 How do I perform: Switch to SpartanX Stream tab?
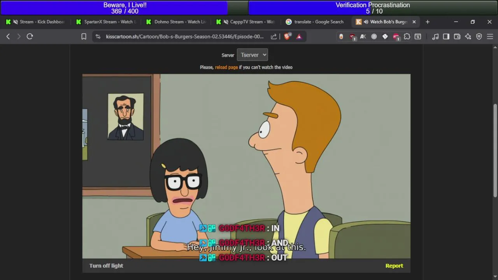105,22
